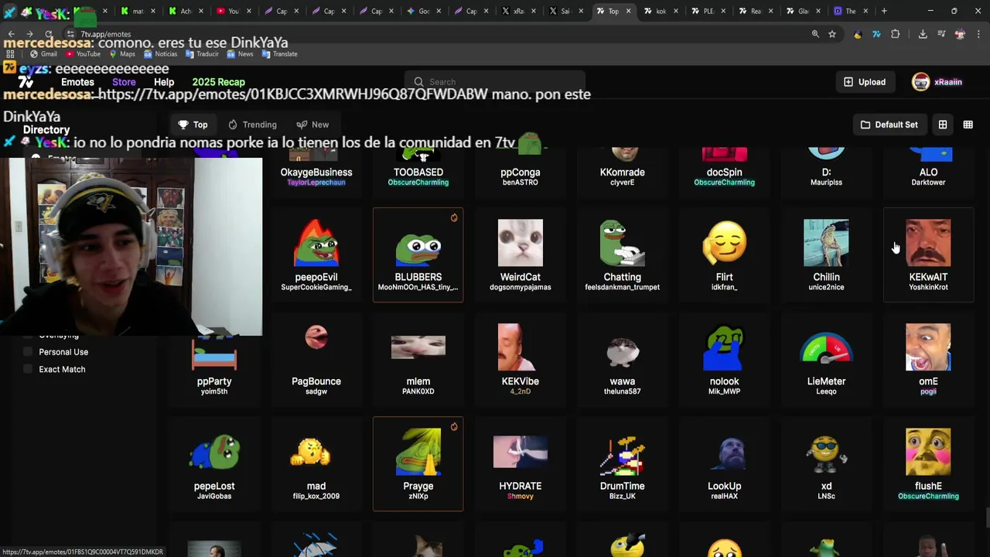The image size is (990, 557).
Task: Click the emote name 'omE'
Action: point(928,381)
